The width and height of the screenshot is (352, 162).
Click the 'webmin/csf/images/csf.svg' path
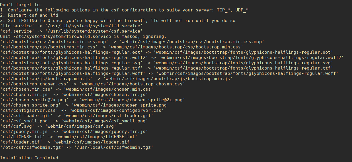tap(81, 126)
